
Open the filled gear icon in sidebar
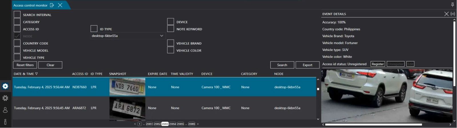click(x=5, y=86)
